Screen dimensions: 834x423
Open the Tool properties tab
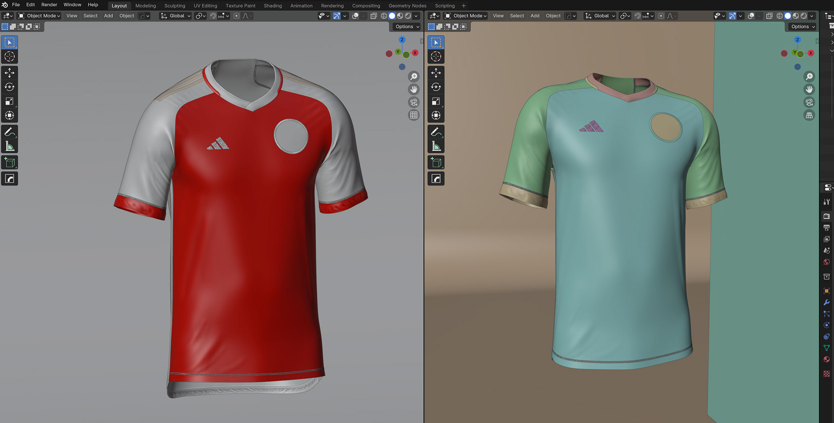[827, 202]
